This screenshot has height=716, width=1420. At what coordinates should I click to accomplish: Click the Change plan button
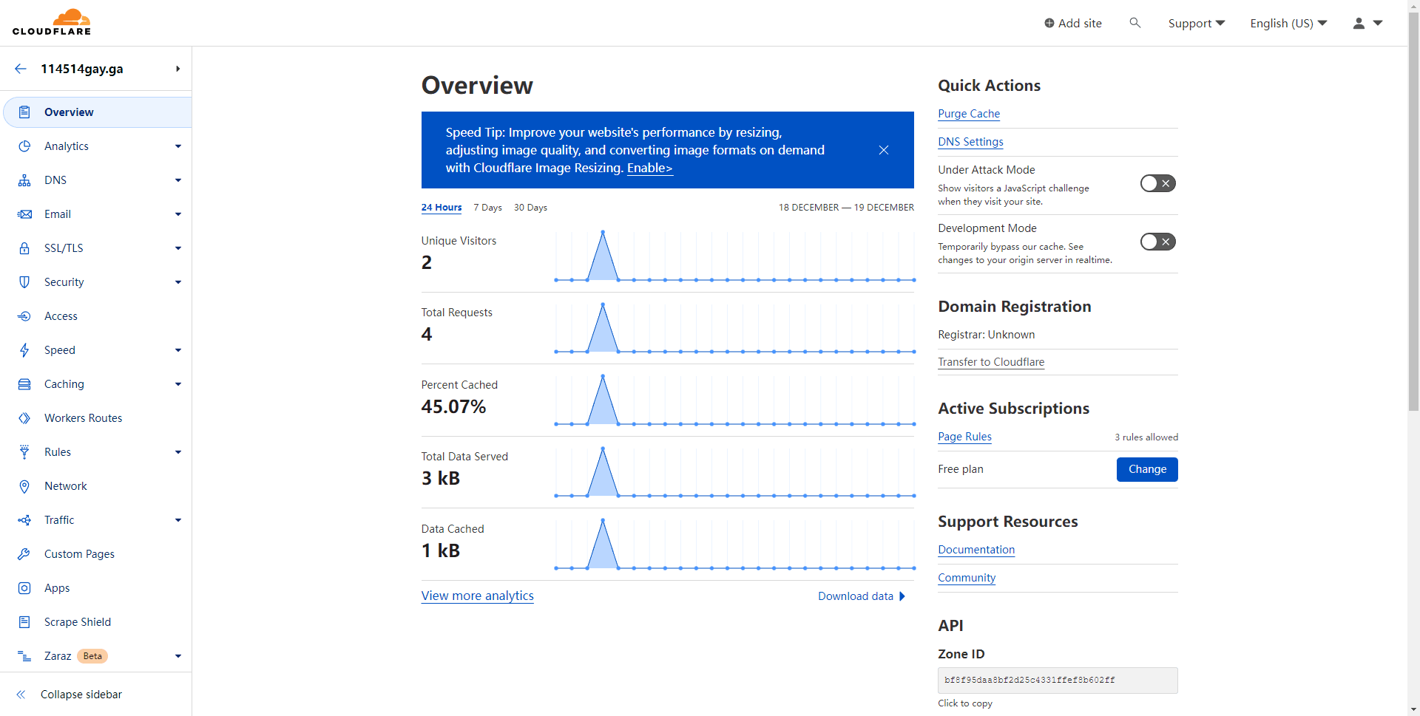1147,469
